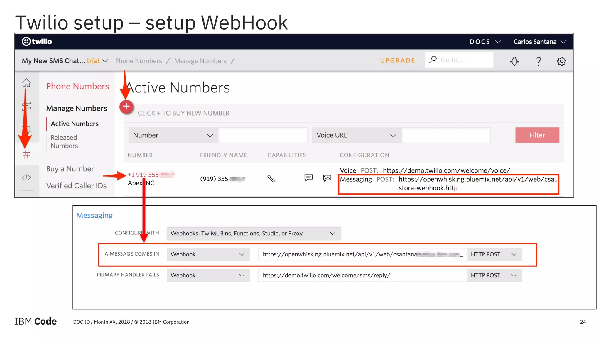The image size is (601, 338).
Task: Click the Active Numbers page title
Action: click(178, 88)
